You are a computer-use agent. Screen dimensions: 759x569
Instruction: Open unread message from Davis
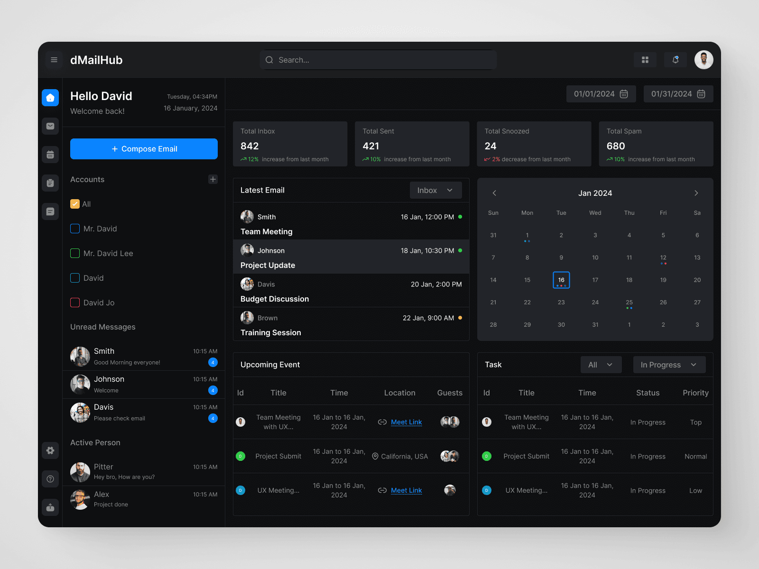144,412
